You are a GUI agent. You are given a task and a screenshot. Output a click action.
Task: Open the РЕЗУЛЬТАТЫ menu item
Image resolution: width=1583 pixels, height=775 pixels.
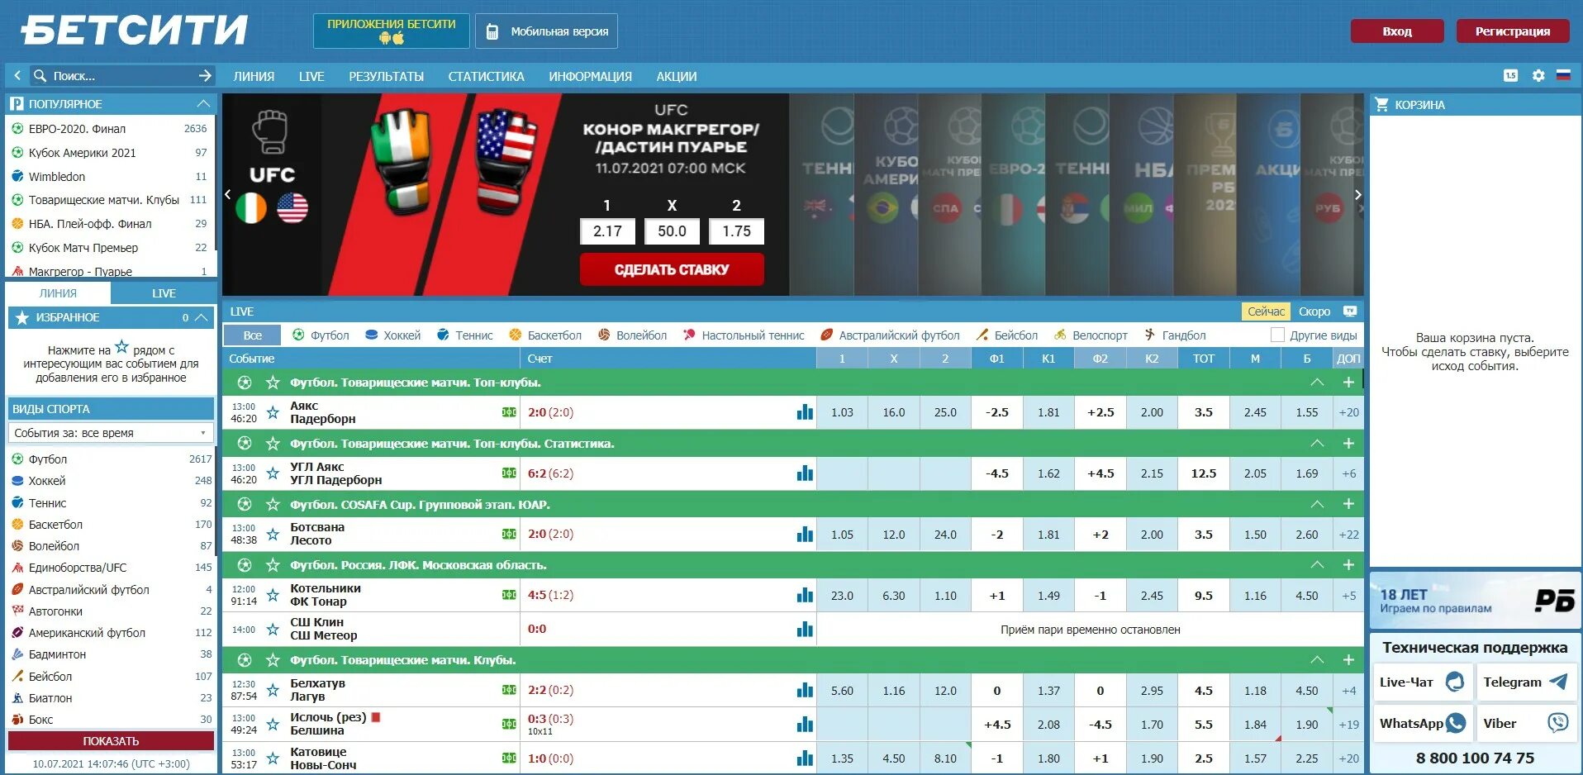click(386, 76)
